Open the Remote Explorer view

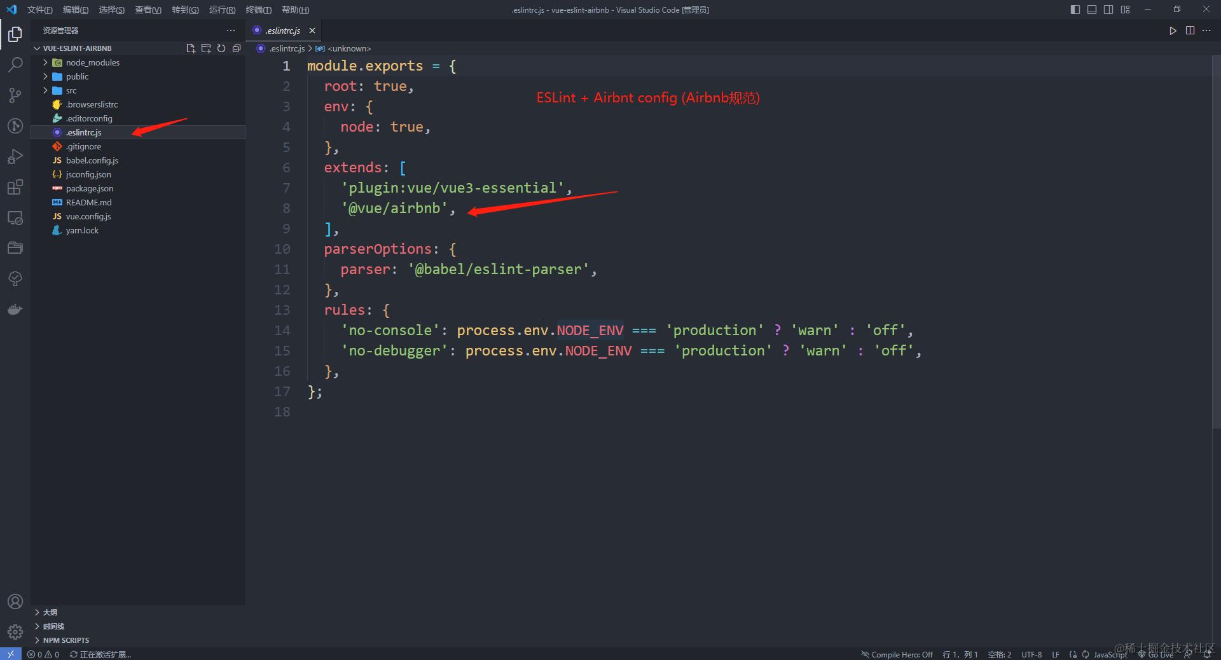[x=15, y=217]
